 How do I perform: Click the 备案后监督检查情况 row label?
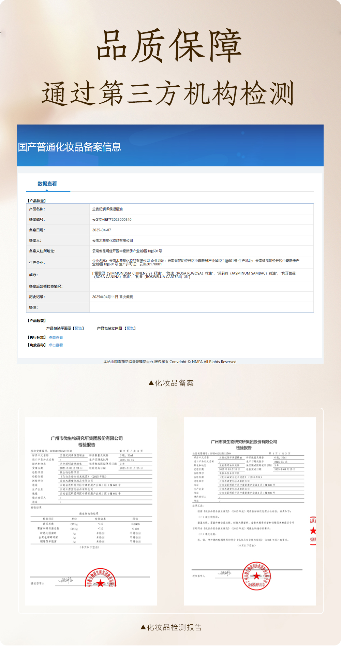click(46, 286)
